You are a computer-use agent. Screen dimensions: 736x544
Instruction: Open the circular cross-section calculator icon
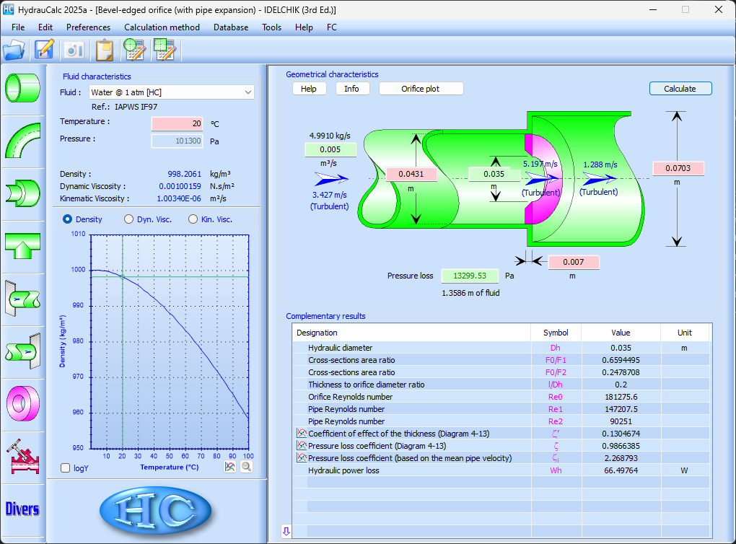pyautogui.click(x=134, y=50)
